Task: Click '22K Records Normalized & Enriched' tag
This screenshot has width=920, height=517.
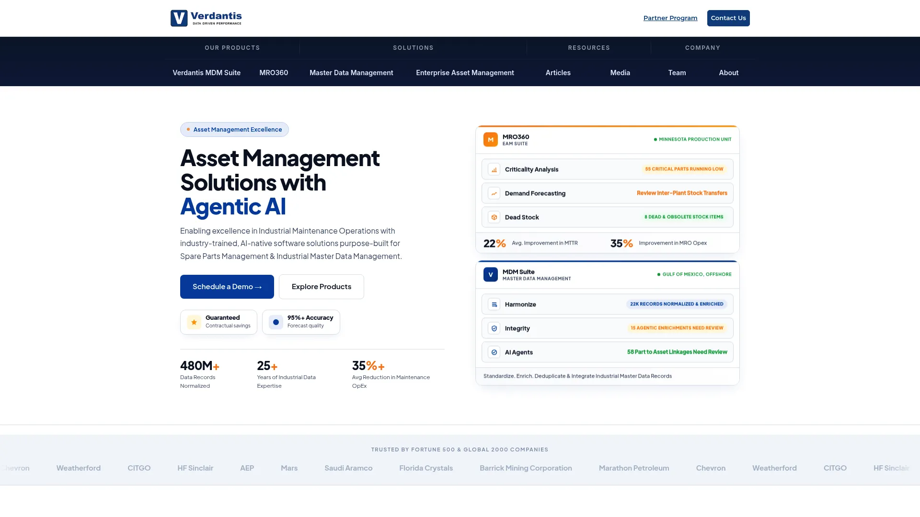Action: pos(677,304)
